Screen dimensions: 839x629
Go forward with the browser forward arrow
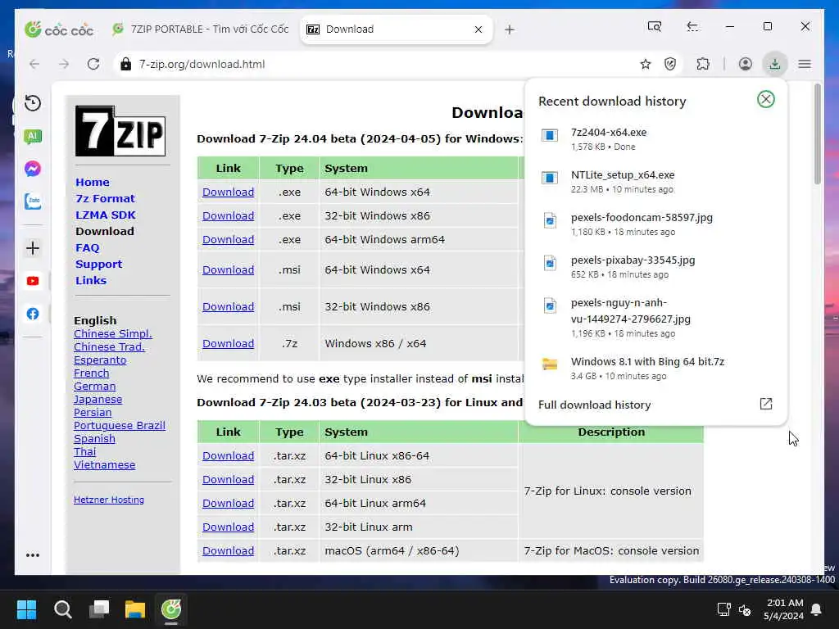click(64, 64)
